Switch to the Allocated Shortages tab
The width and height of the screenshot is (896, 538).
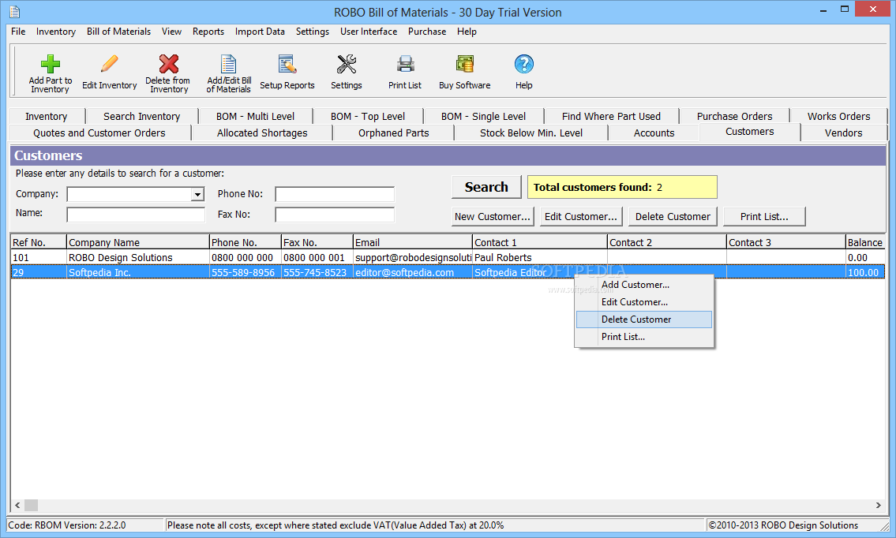pyautogui.click(x=262, y=133)
